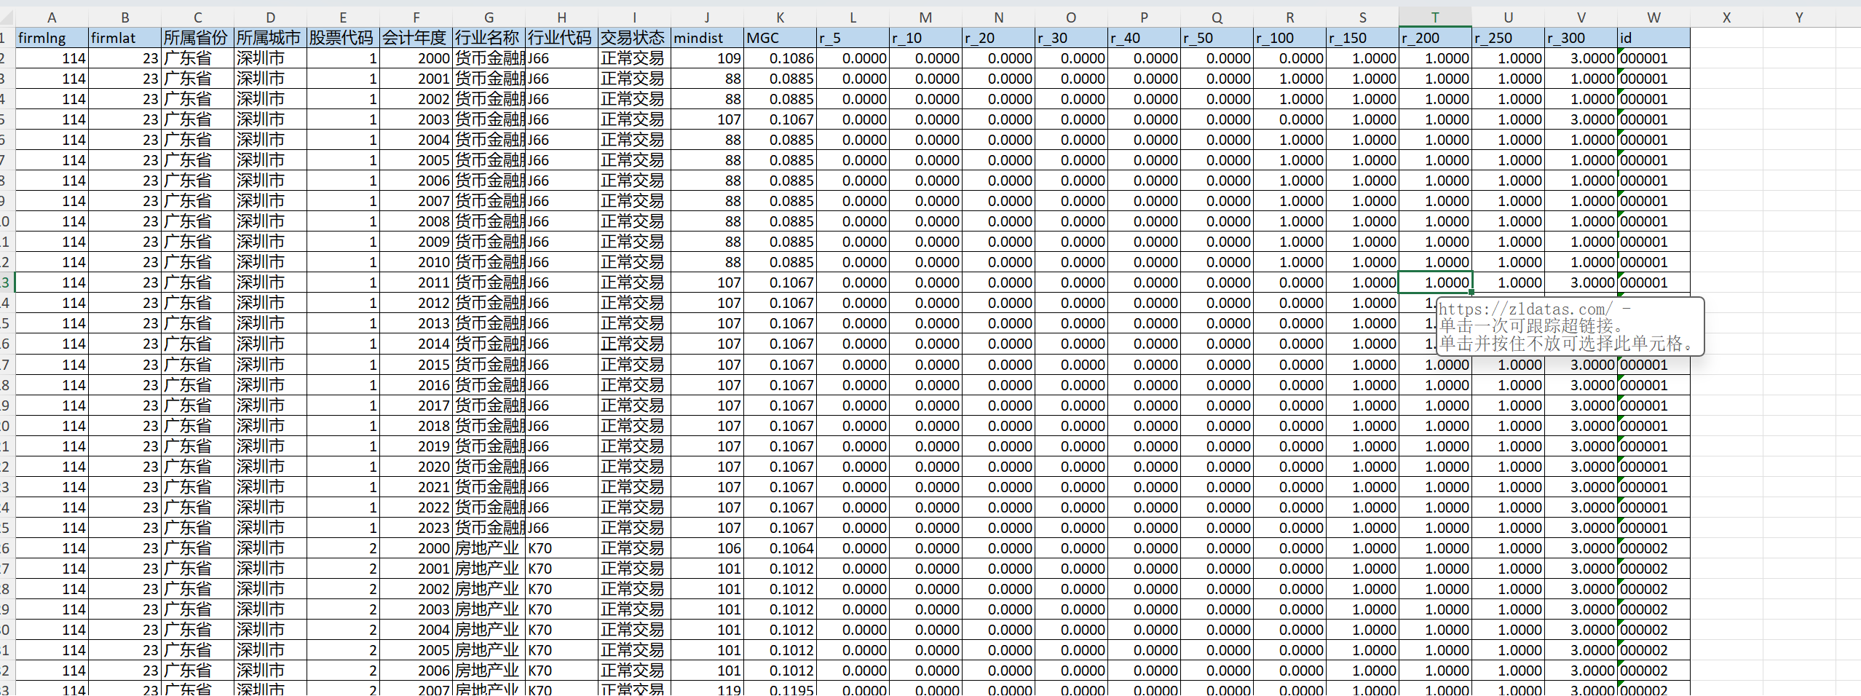Select K70 cell in stock 2 year 2002 row
Screen dimensions: 1861x696
(x=561, y=589)
